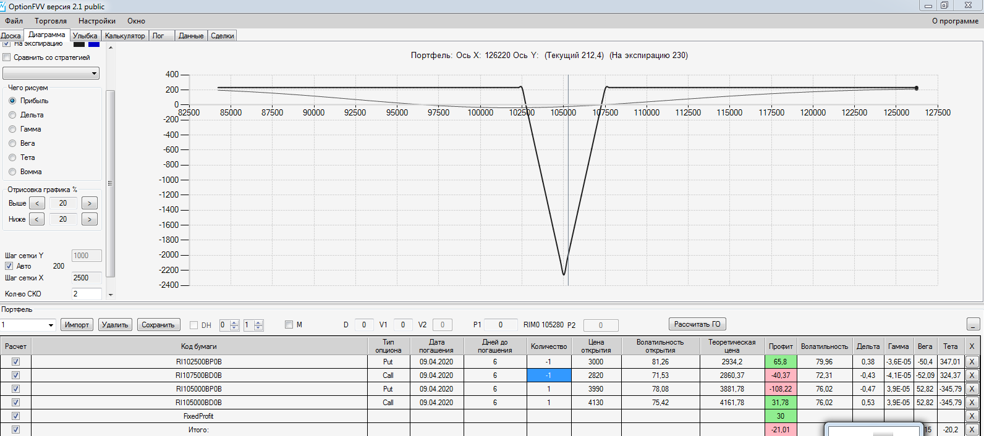Click the Рассчитать ГО button
Image resolution: width=984 pixels, height=436 pixels.
(x=697, y=324)
